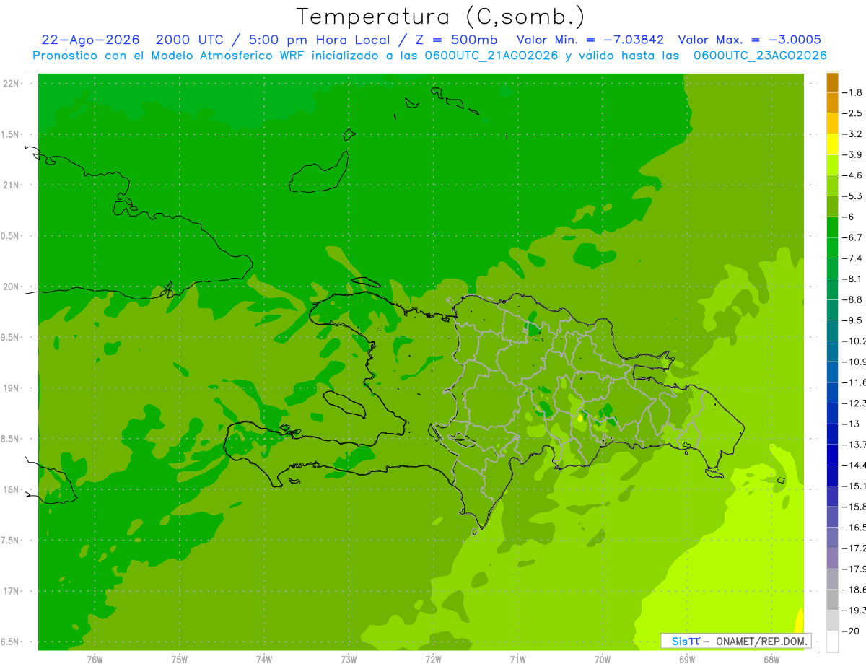Click the '-1.8' colorbar value

pos(852,92)
